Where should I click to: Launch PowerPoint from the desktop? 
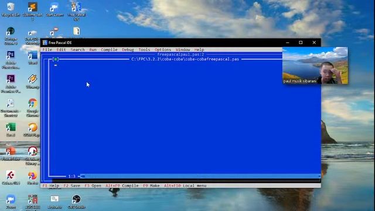pos(11,154)
